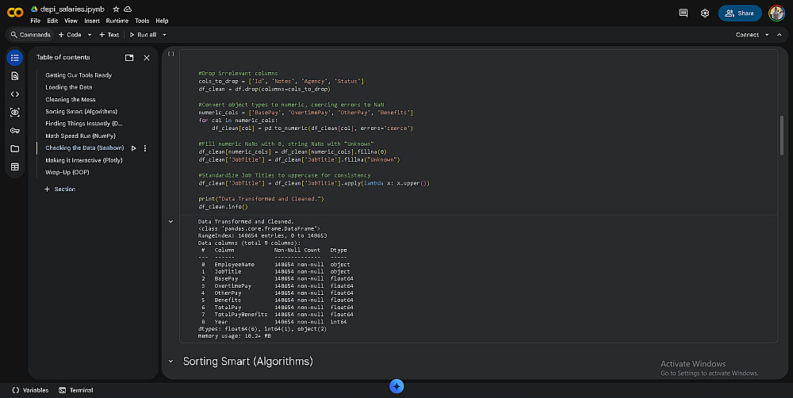Screen dimensions: 793x398
Task: Open the user account avatar
Action: coord(776,13)
